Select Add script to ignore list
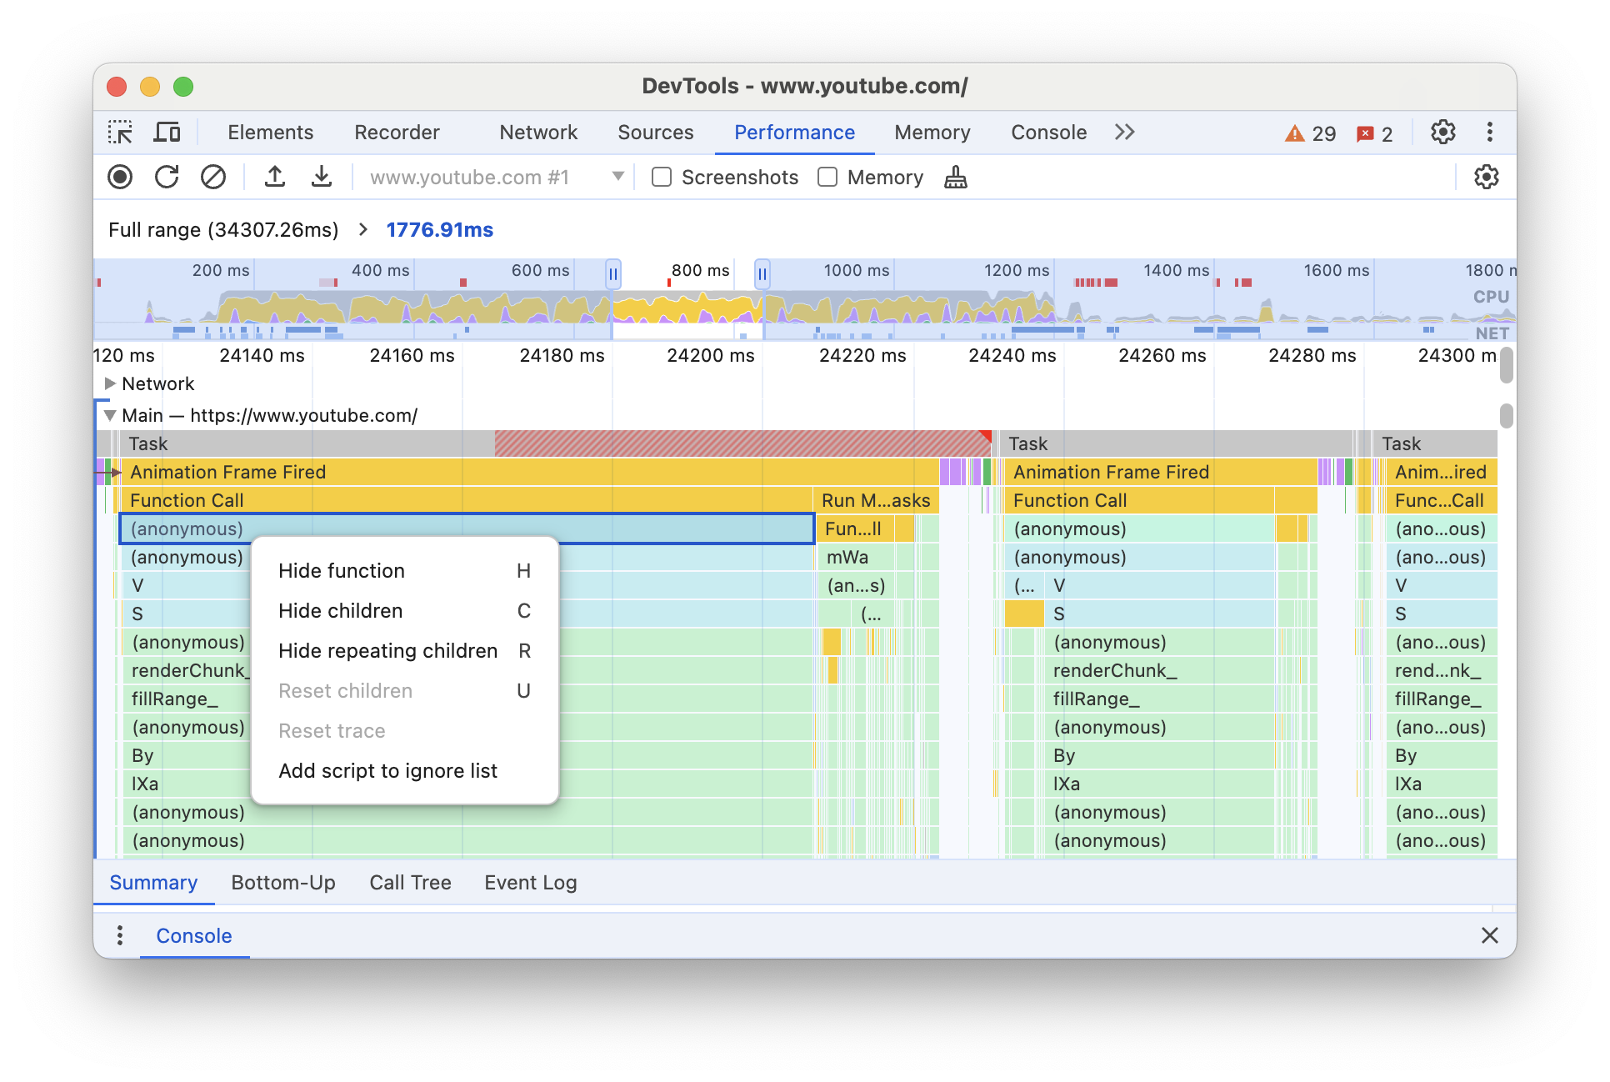1610x1082 pixels. [388, 769]
